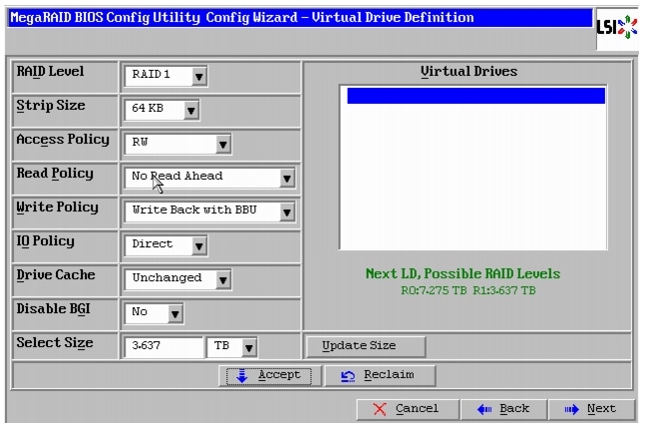This screenshot has width=647, height=426.
Task: Click the Virtual Drives heading
Action: point(469,72)
